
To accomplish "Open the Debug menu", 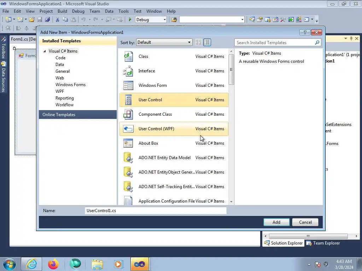I will (78, 11).
